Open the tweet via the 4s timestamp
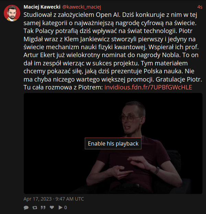This screenshot has width=206, height=214. [200, 7]
